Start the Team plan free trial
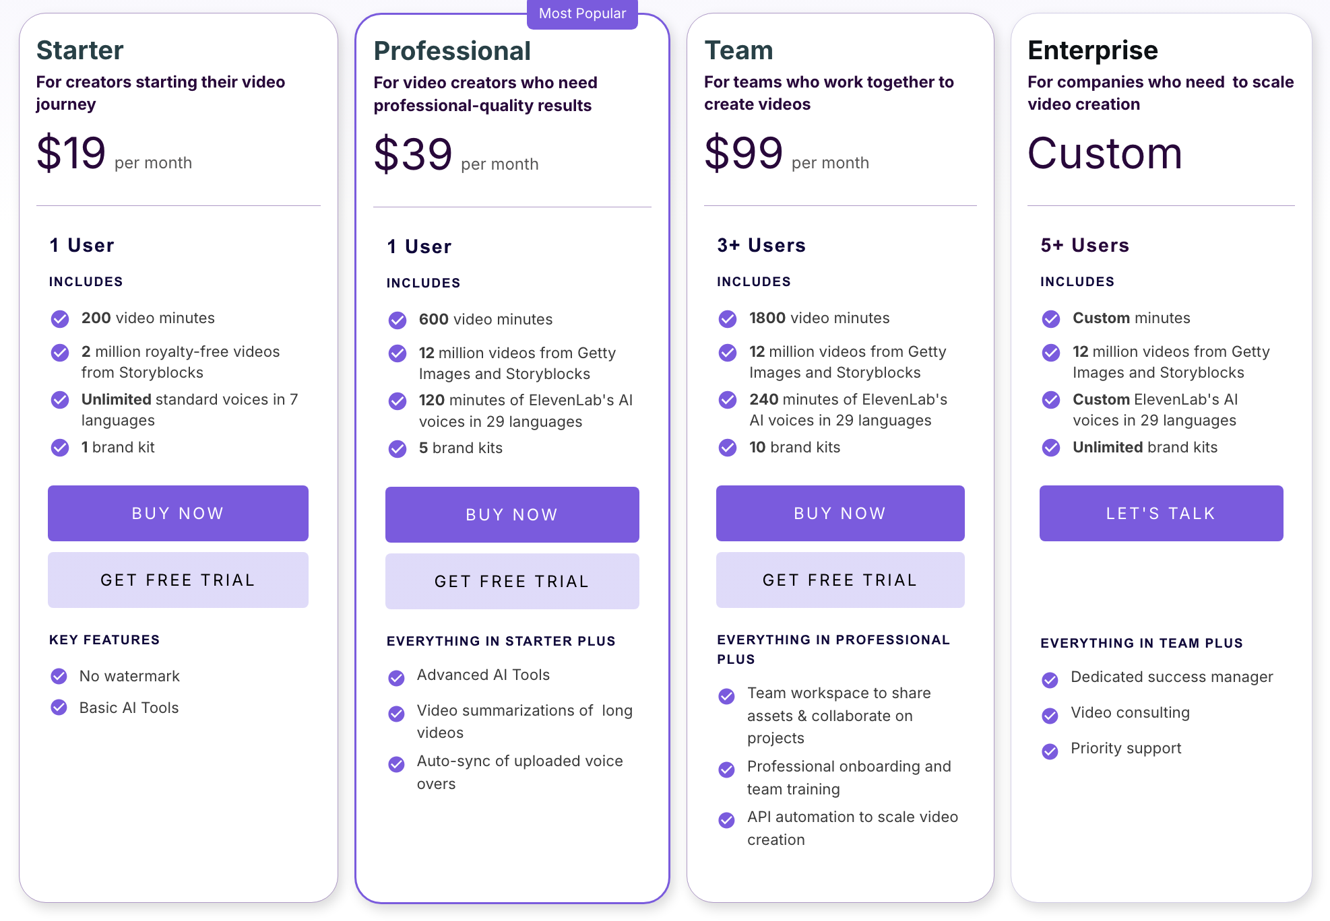Image resolution: width=1330 pixels, height=921 pixels. (x=840, y=580)
